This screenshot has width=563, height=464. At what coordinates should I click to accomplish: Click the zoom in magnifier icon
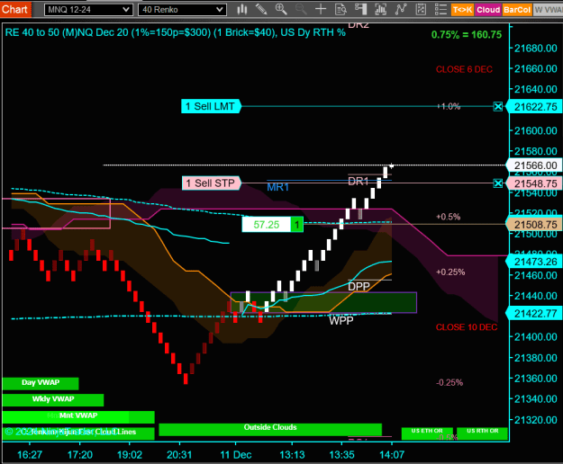(x=281, y=9)
